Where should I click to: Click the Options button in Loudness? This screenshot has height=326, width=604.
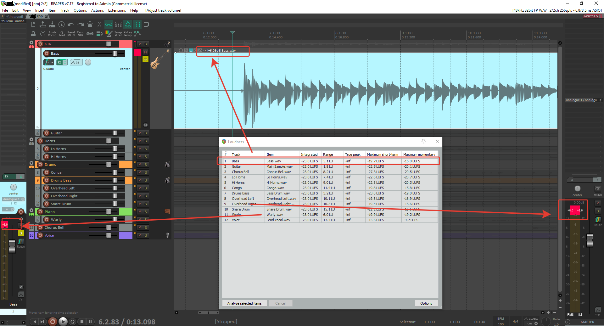[x=426, y=303]
